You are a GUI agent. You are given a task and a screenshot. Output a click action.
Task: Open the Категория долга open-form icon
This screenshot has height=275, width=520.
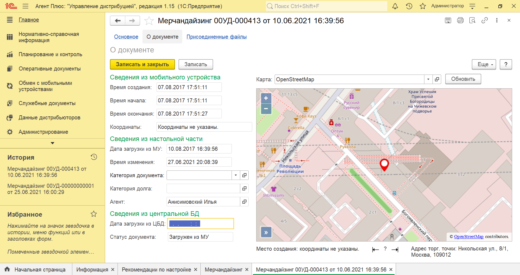pyautogui.click(x=244, y=189)
